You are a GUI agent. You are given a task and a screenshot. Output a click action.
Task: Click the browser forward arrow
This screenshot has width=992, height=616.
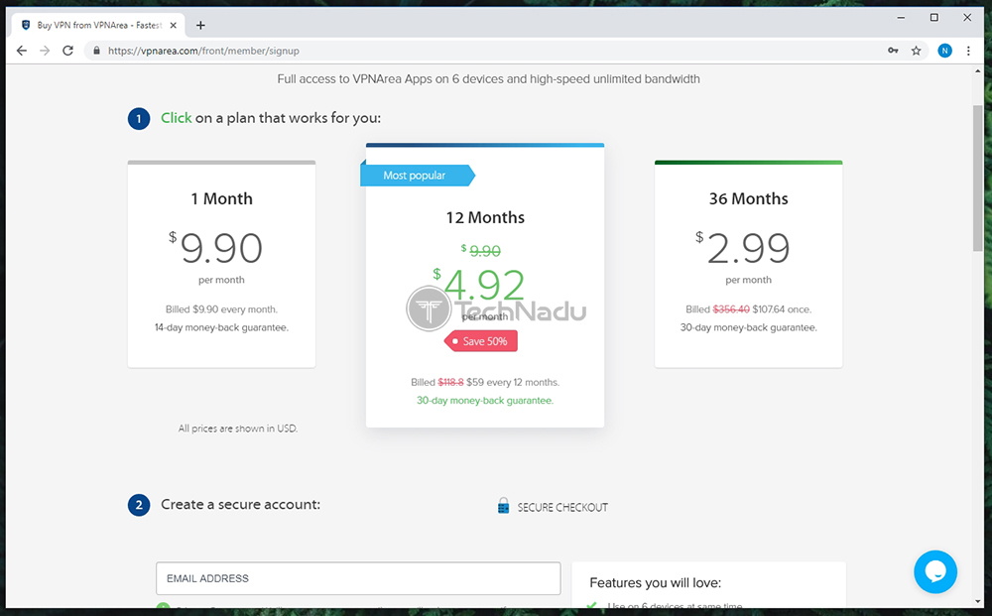click(45, 51)
